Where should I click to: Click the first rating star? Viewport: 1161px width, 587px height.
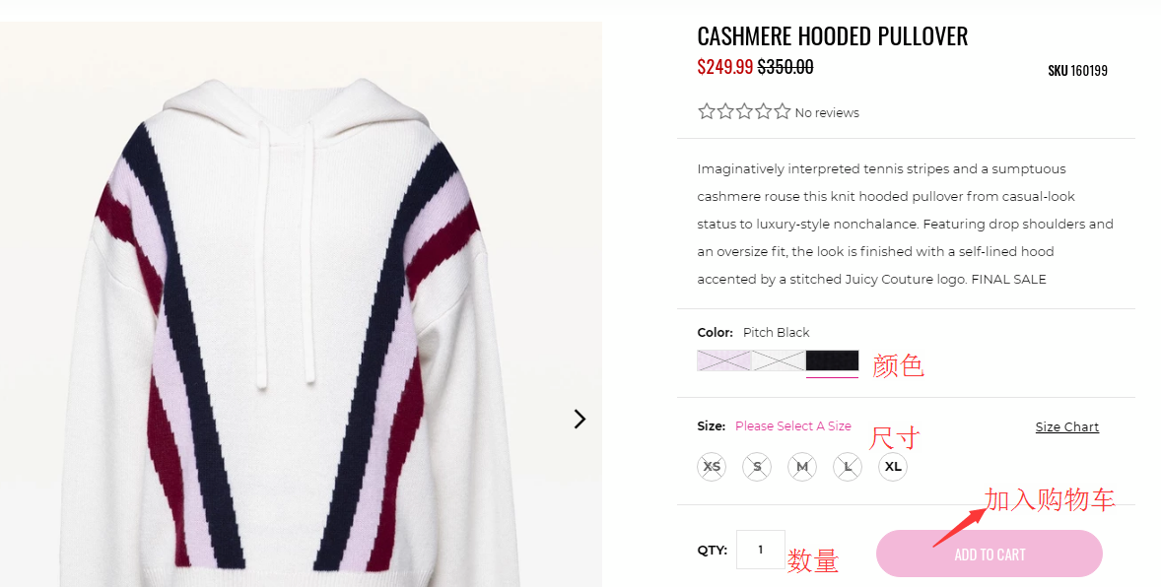(707, 111)
